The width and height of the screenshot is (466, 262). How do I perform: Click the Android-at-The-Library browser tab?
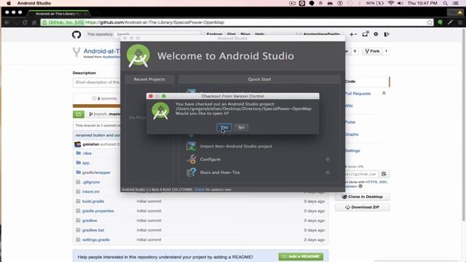pyautogui.click(x=58, y=14)
